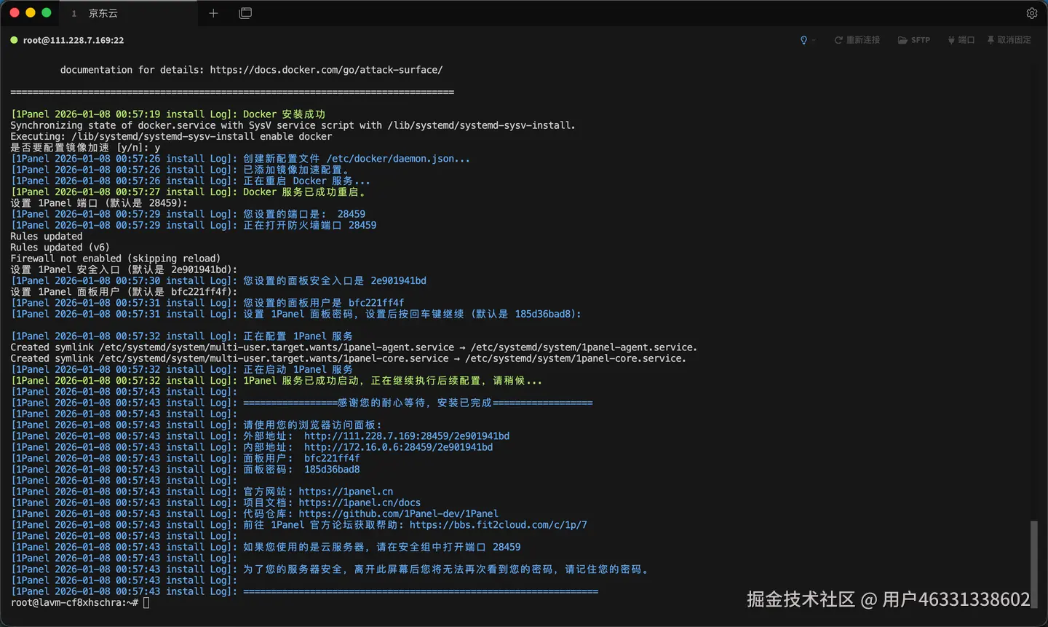Screen dimensions: 1048x627
Task: Click '设置 1Panel 面板用户' prompt line
Action: (x=124, y=292)
